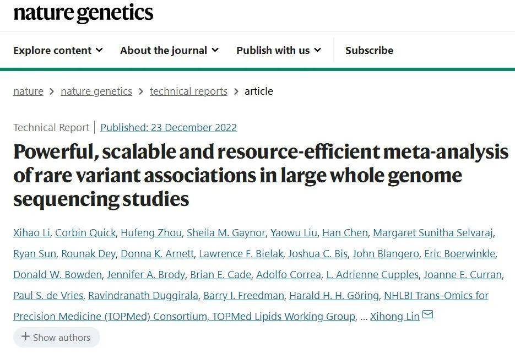This screenshot has height=353, width=515.
Task: Open the Subscribe page
Action: tap(369, 50)
